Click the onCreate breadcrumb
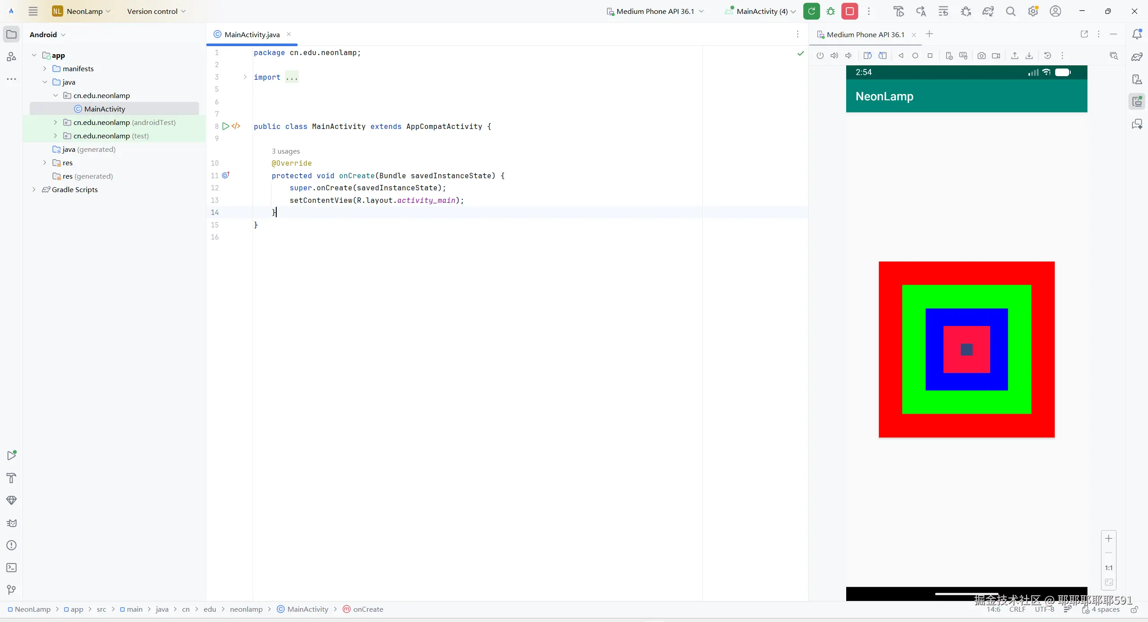 tap(368, 609)
